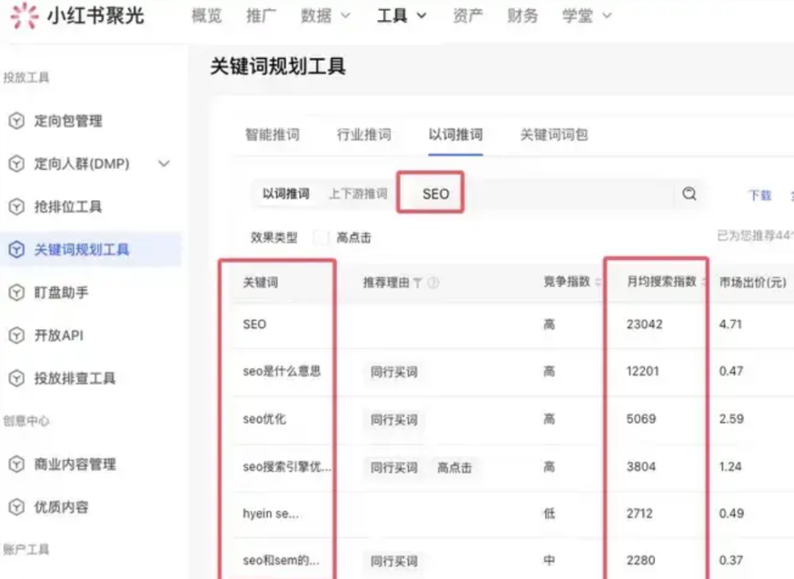The height and width of the screenshot is (579, 794).
Task: Click the 下载 link
Action: point(759,195)
